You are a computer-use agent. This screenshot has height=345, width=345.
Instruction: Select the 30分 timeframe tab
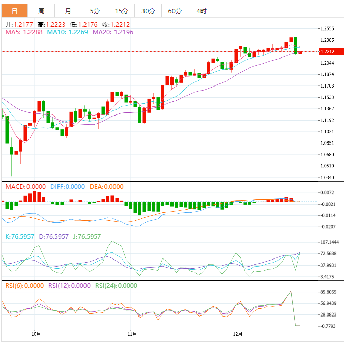148,11
